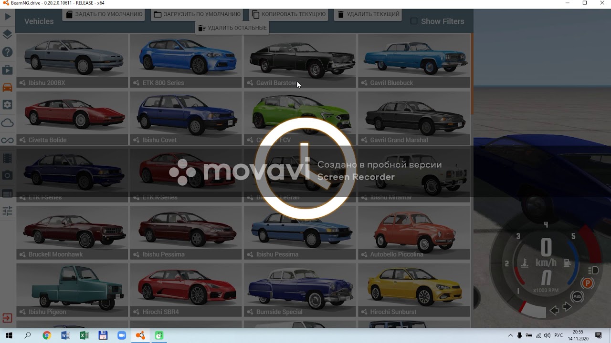Open Zoom from the taskbar
This screenshot has height=343, width=611.
coord(122,335)
